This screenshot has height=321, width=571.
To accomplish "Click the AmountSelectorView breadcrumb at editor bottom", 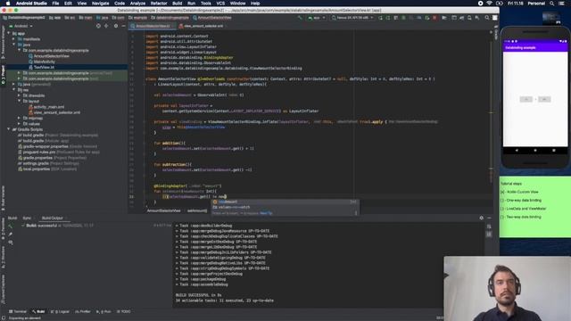I will [x=163, y=210].
